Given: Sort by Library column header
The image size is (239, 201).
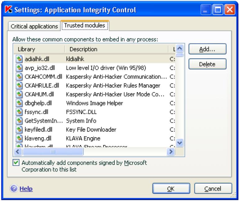Looking at the screenshot, I should click(39, 49).
